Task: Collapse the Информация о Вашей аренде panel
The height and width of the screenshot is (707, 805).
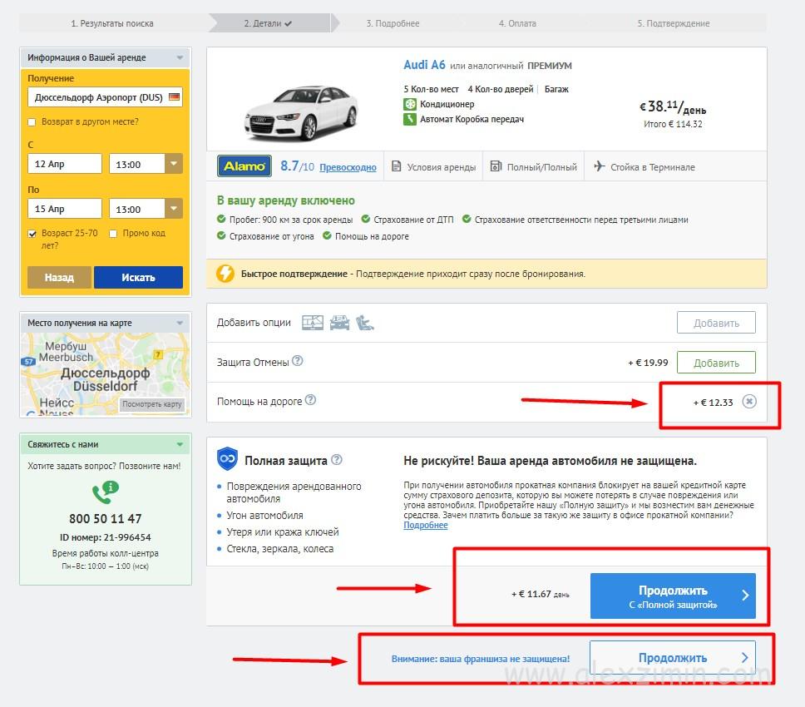Action: [x=180, y=58]
